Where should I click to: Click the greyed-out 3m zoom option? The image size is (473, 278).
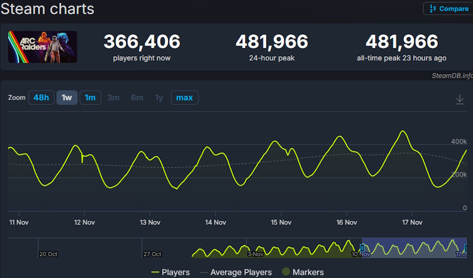click(113, 97)
